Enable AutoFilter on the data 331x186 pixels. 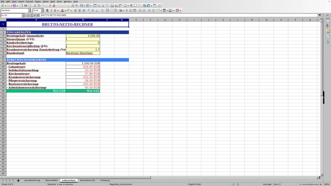(x=107, y=5)
